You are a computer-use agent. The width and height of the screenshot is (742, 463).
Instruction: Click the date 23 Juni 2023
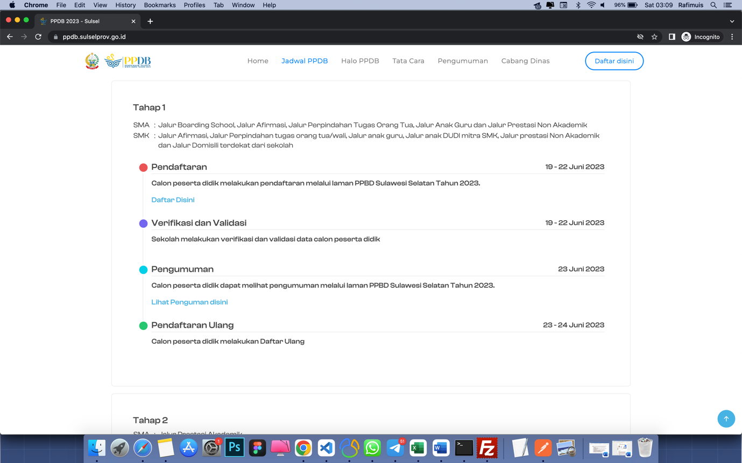[581, 269]
